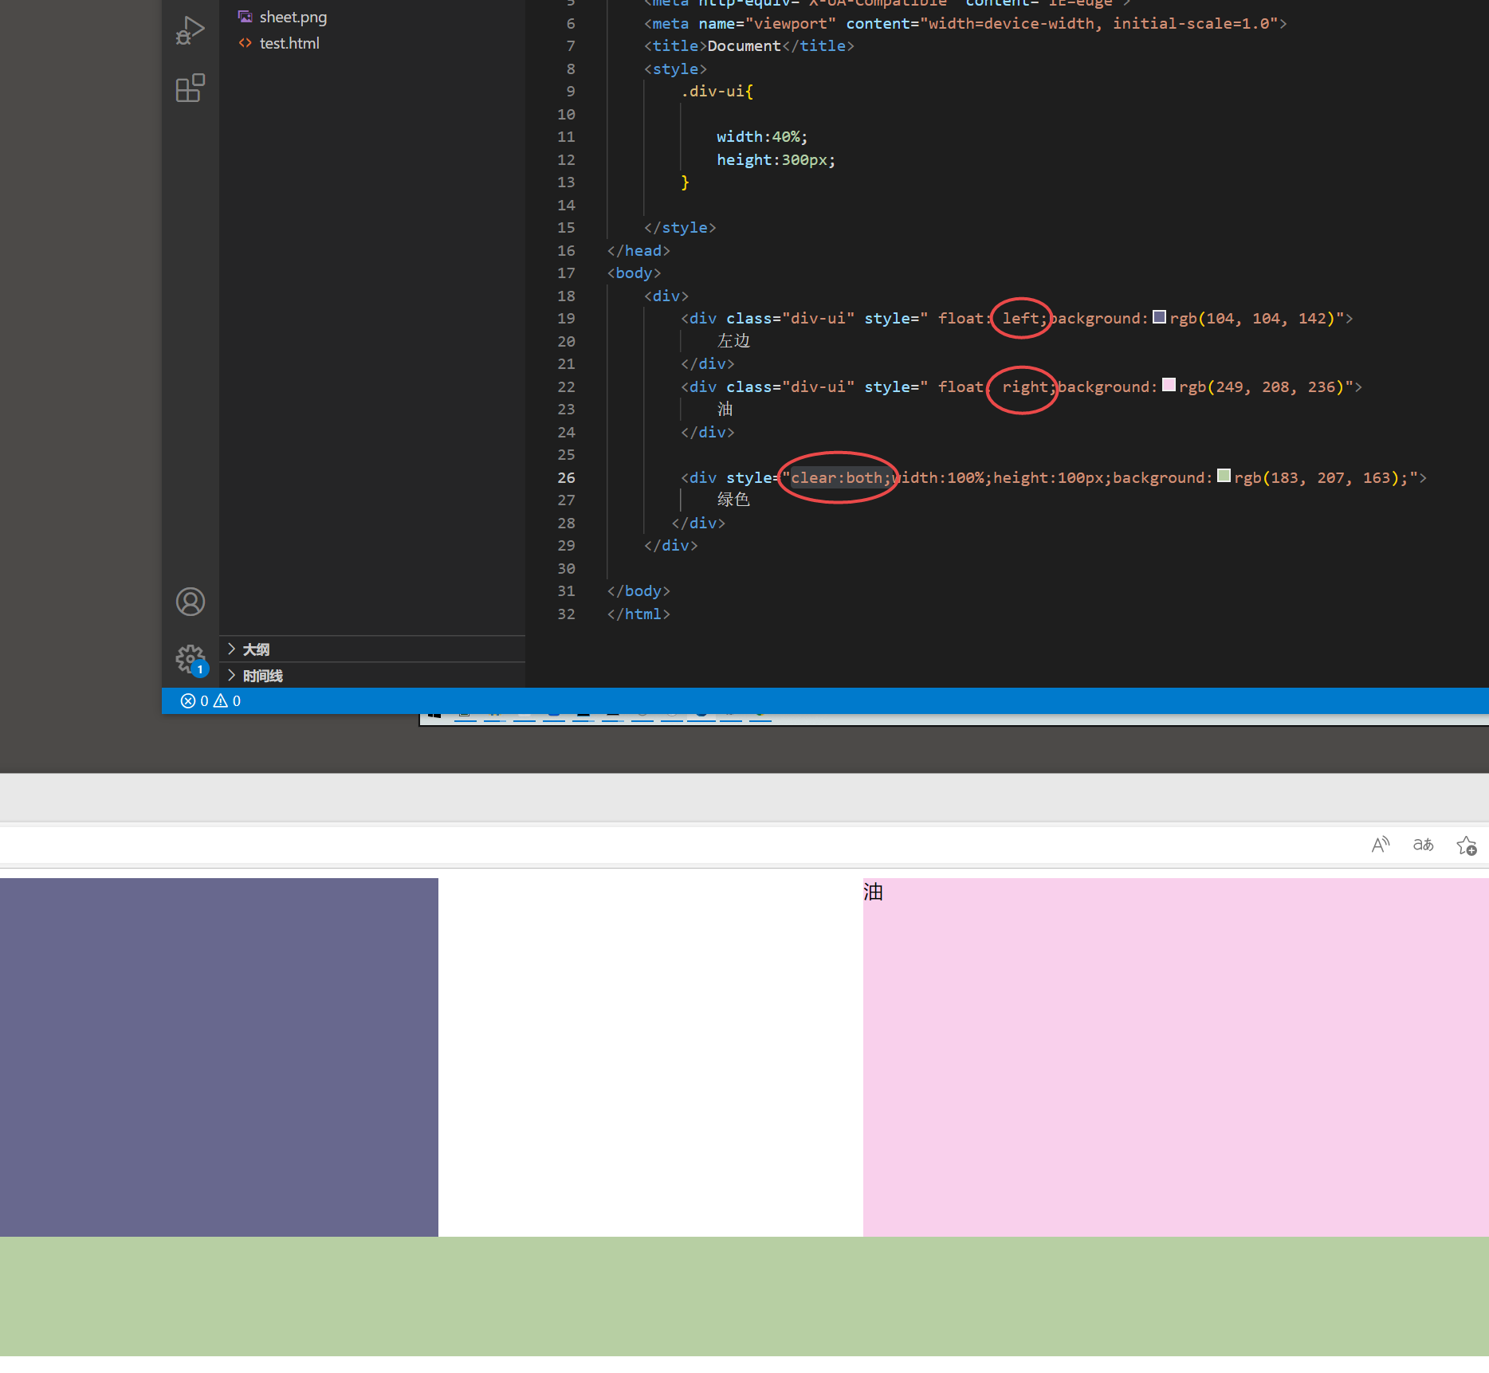
Task: Click the <body> tag on line 17
Action: 634,273
